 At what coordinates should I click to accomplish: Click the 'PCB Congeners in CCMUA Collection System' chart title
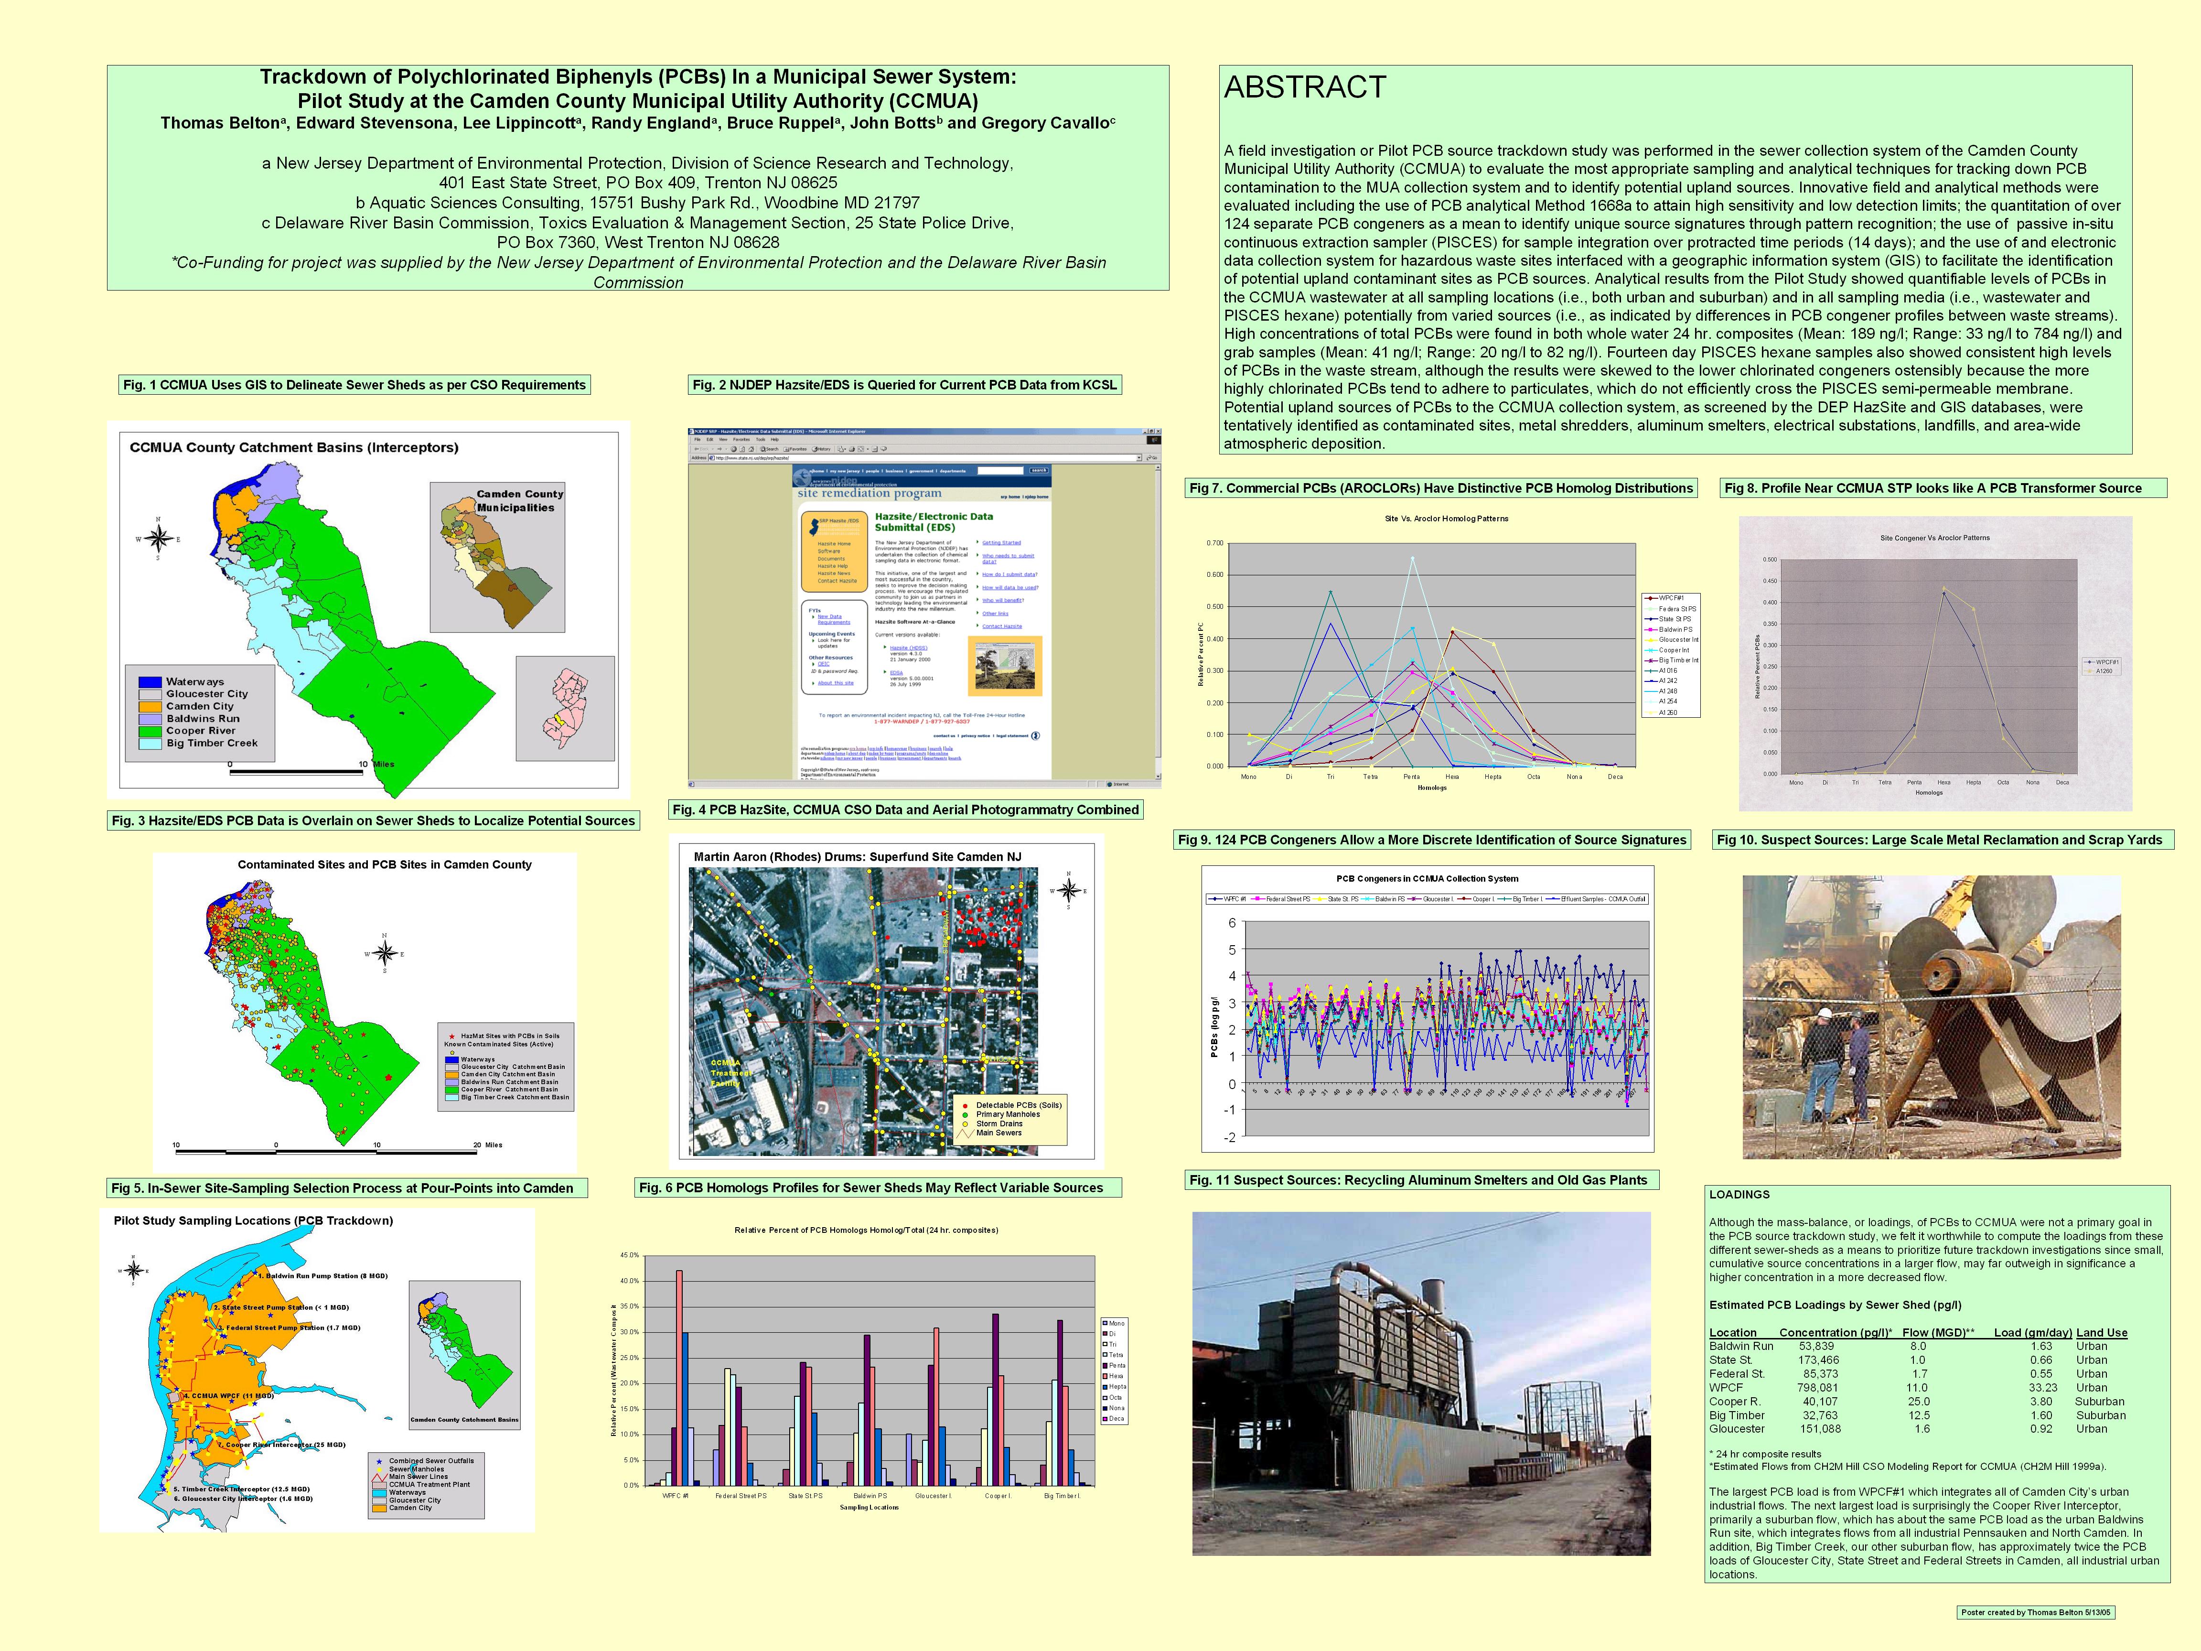click(1427, 879)
